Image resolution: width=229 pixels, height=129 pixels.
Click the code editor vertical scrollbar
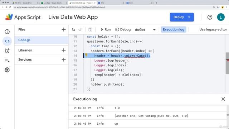(x=227, y=63)
